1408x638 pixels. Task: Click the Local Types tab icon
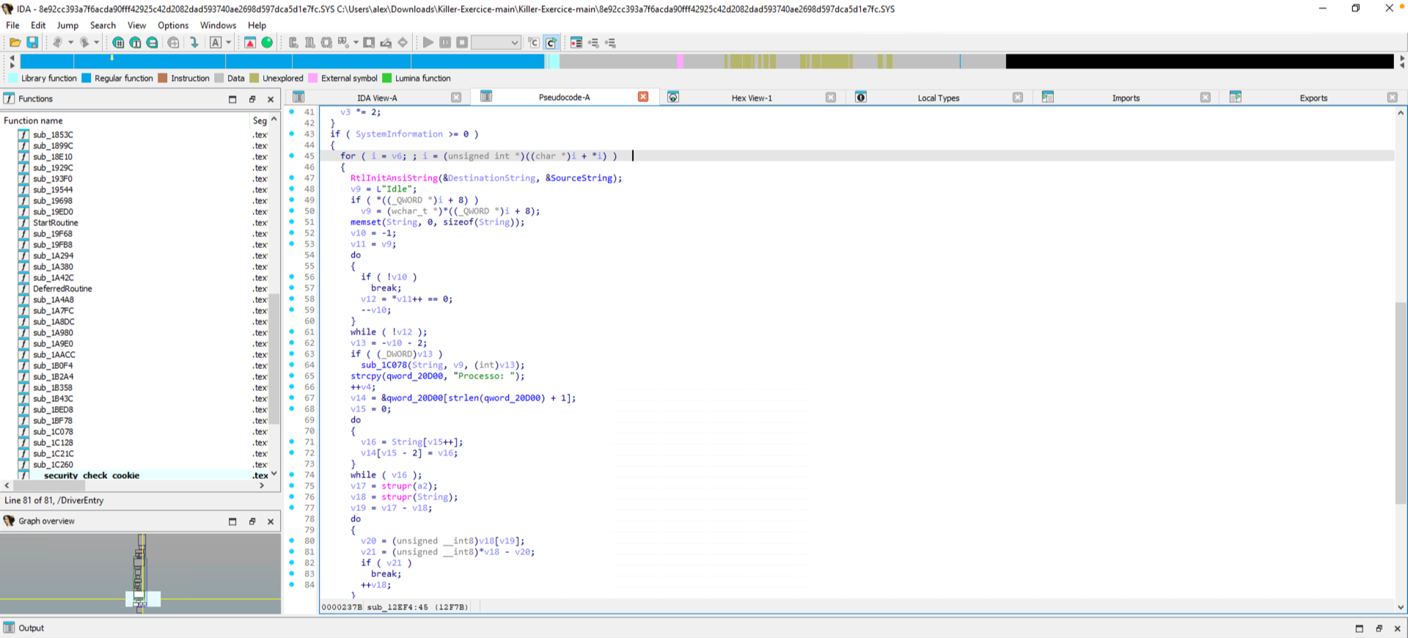861,97
